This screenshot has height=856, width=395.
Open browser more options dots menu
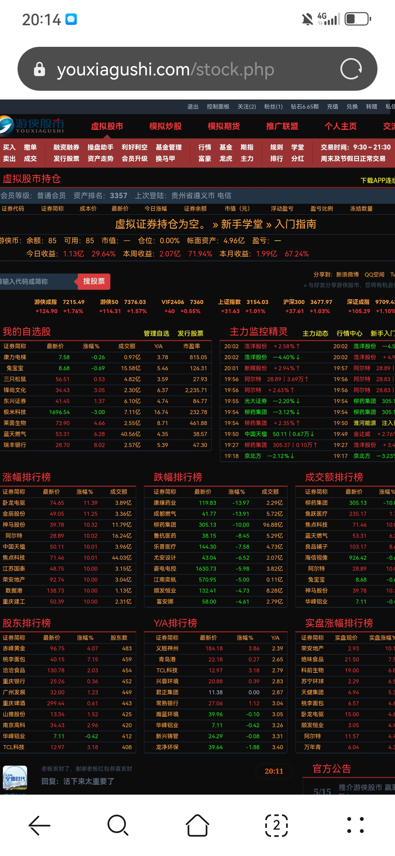[x=355, y=826]
